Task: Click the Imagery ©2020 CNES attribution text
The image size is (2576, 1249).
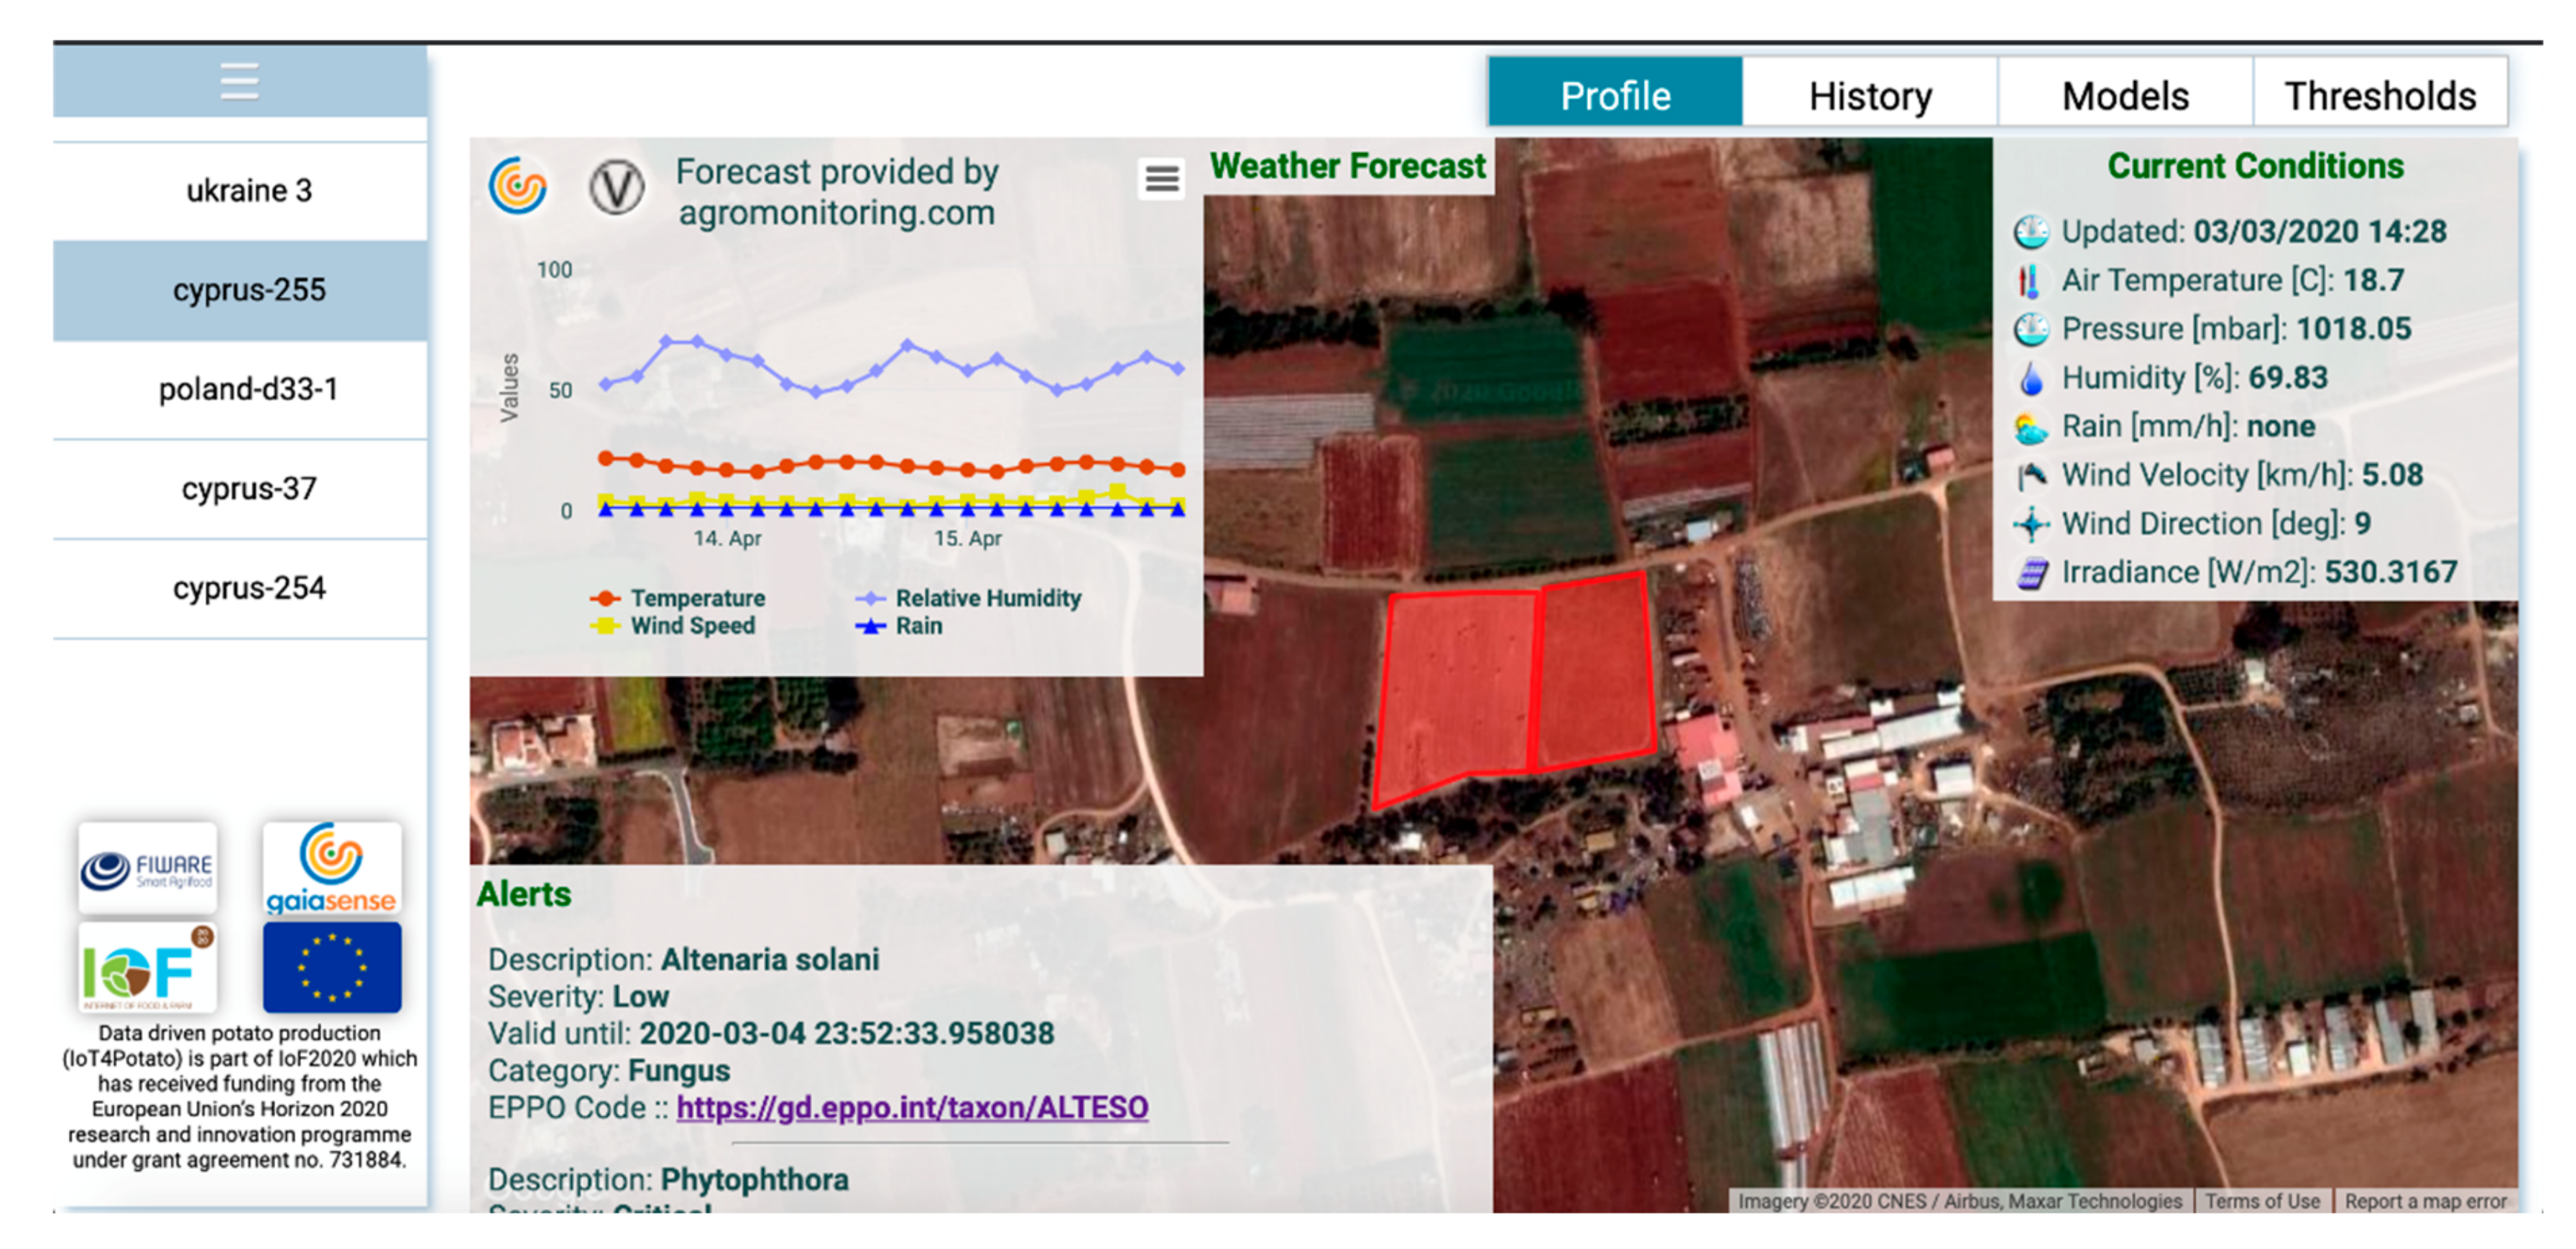Action: pyautogui.click(x=1959, y=1201)
